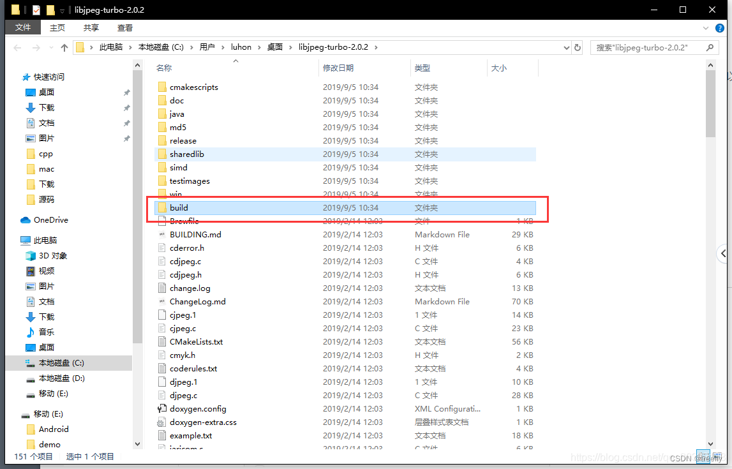Open the address bar history dropdown arrow
The image size is (732, 469).
565,47
